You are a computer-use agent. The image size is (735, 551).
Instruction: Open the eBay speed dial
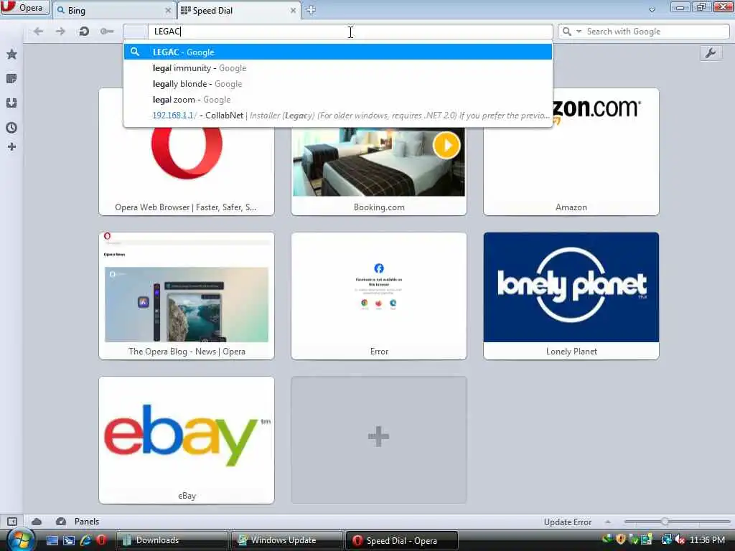187,441
